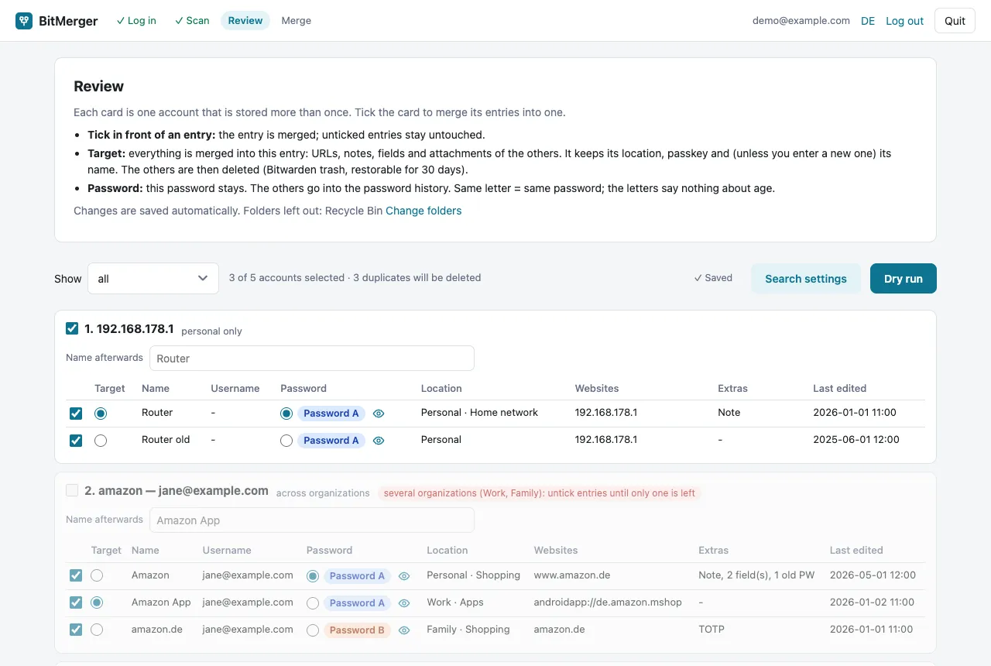Focus the Name afterwards field containing Router
Viewport: 991px width, 666px height.
312,359
